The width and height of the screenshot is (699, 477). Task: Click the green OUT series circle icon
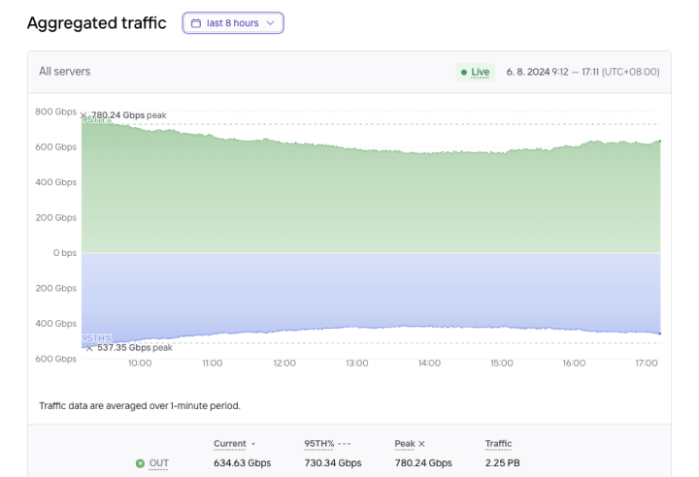click(139, 463)
